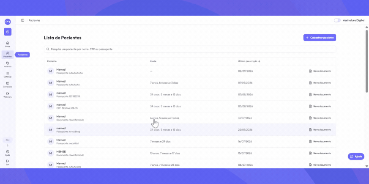Open Conteúdos in the sidebar
The width and height of the screenshot is (369, 184).
8,85
